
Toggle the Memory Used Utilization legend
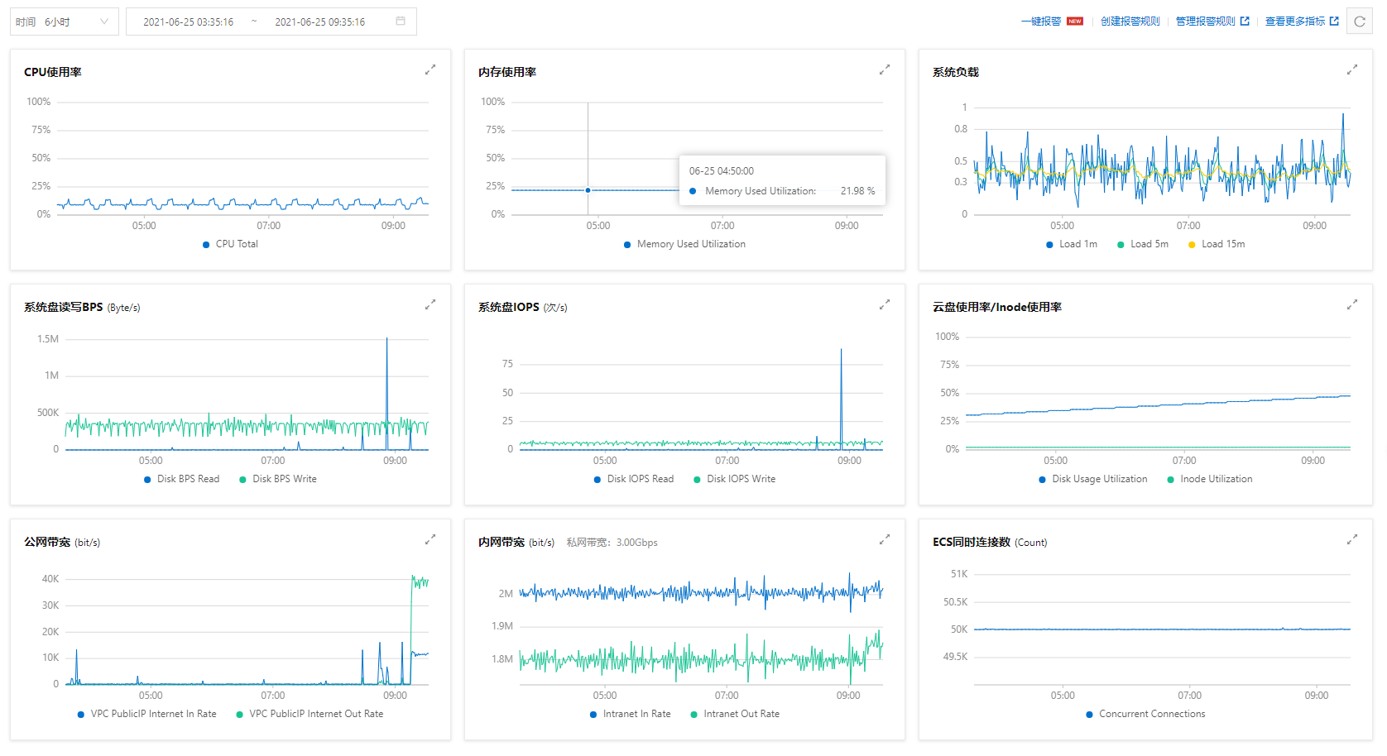point(684,244)
